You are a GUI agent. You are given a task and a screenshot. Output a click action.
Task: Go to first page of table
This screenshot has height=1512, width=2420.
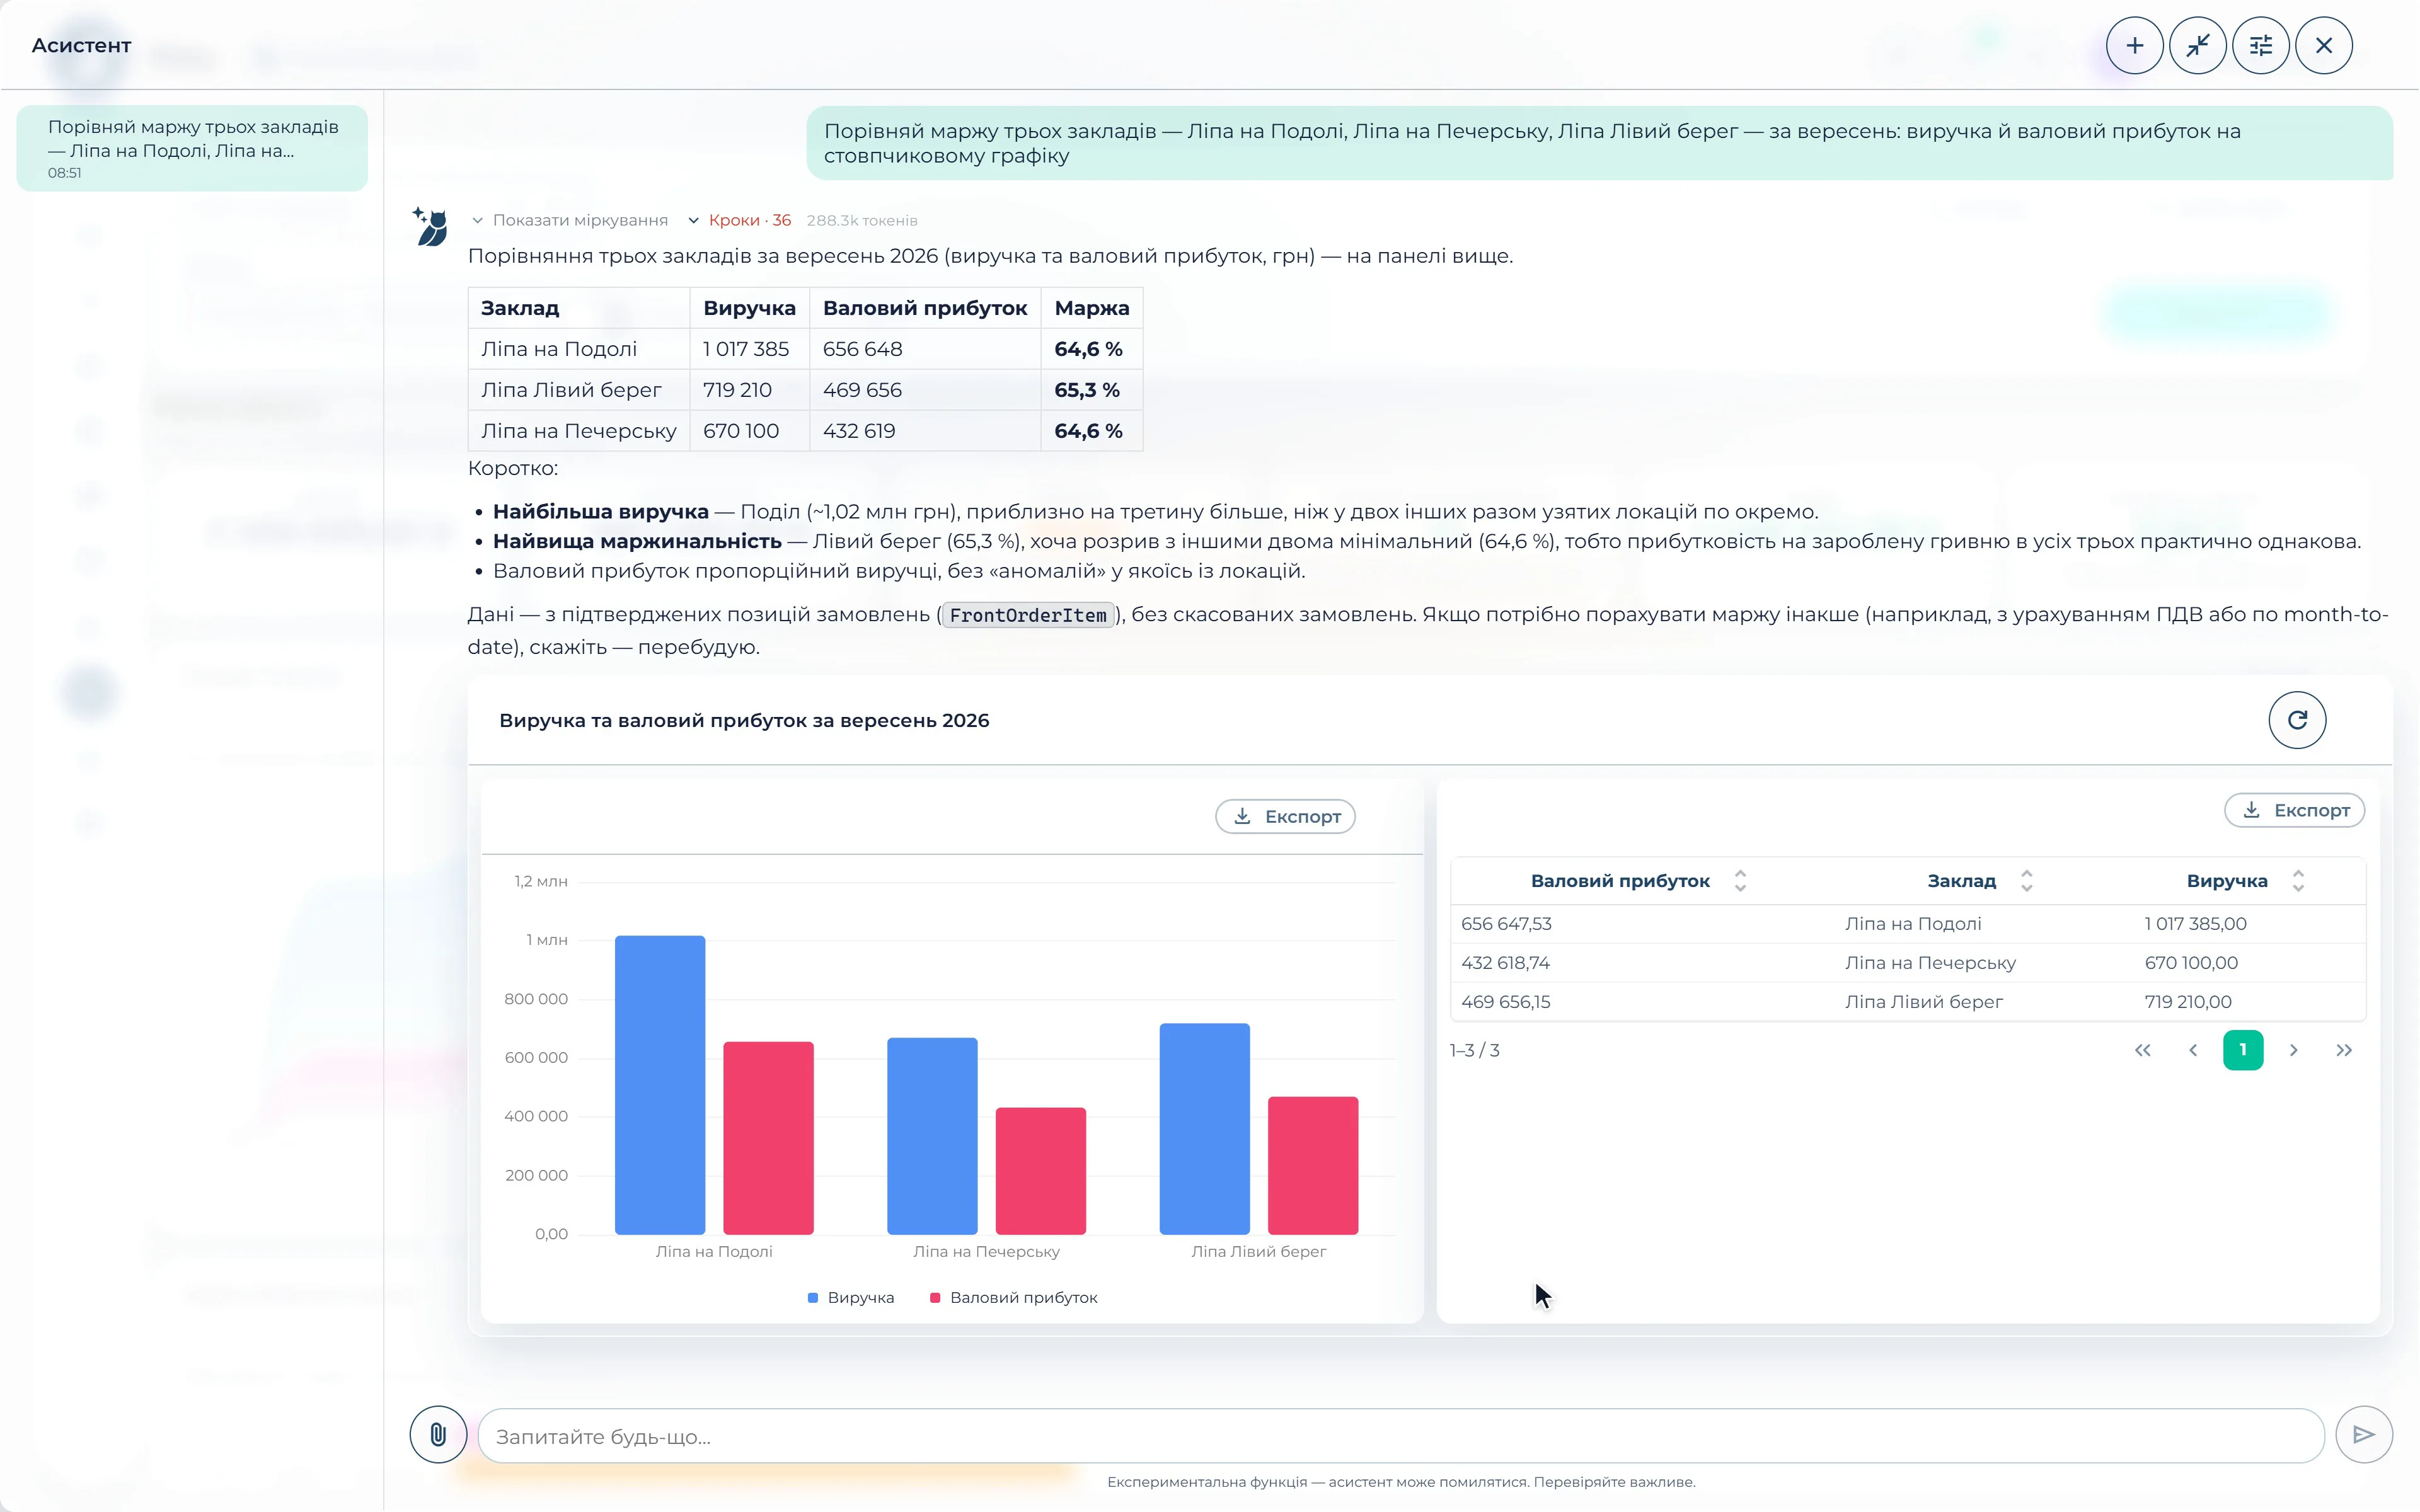click(x=2143, y=1050)
